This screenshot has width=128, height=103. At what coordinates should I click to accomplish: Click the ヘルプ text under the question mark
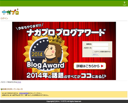tap(124, 5)
